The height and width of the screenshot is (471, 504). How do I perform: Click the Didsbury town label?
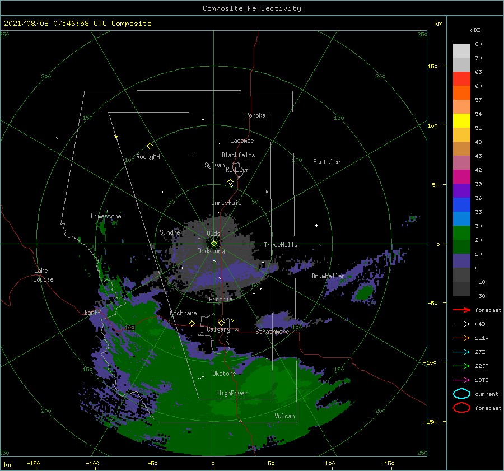pos(211,251)
